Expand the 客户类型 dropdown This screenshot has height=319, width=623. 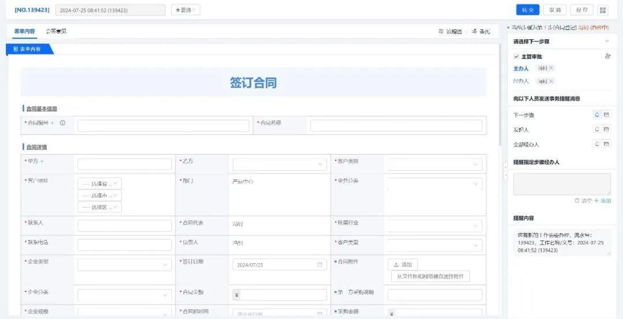(435, 245)
